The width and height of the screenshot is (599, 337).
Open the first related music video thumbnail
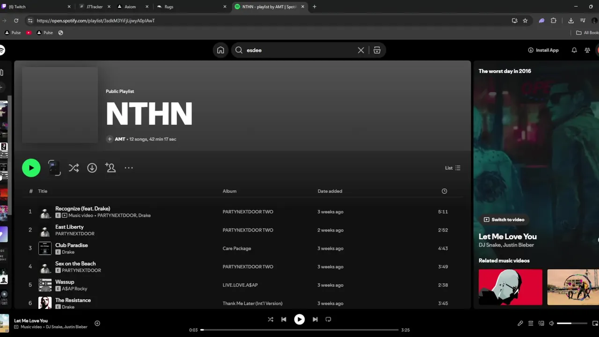pos(511,287)
